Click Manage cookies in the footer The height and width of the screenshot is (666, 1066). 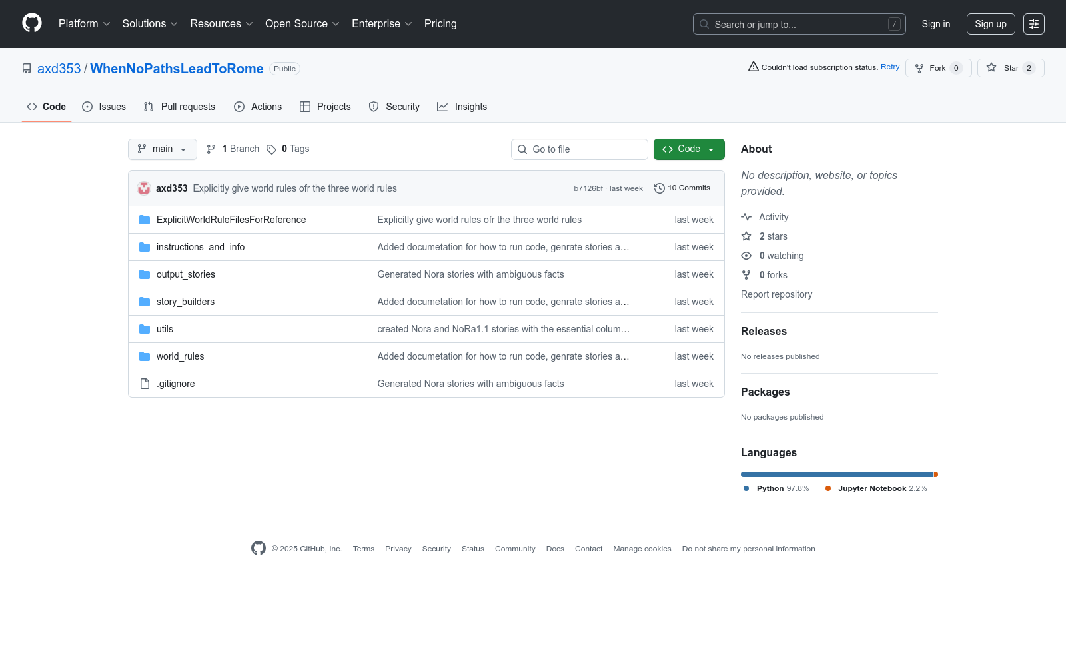642,549
